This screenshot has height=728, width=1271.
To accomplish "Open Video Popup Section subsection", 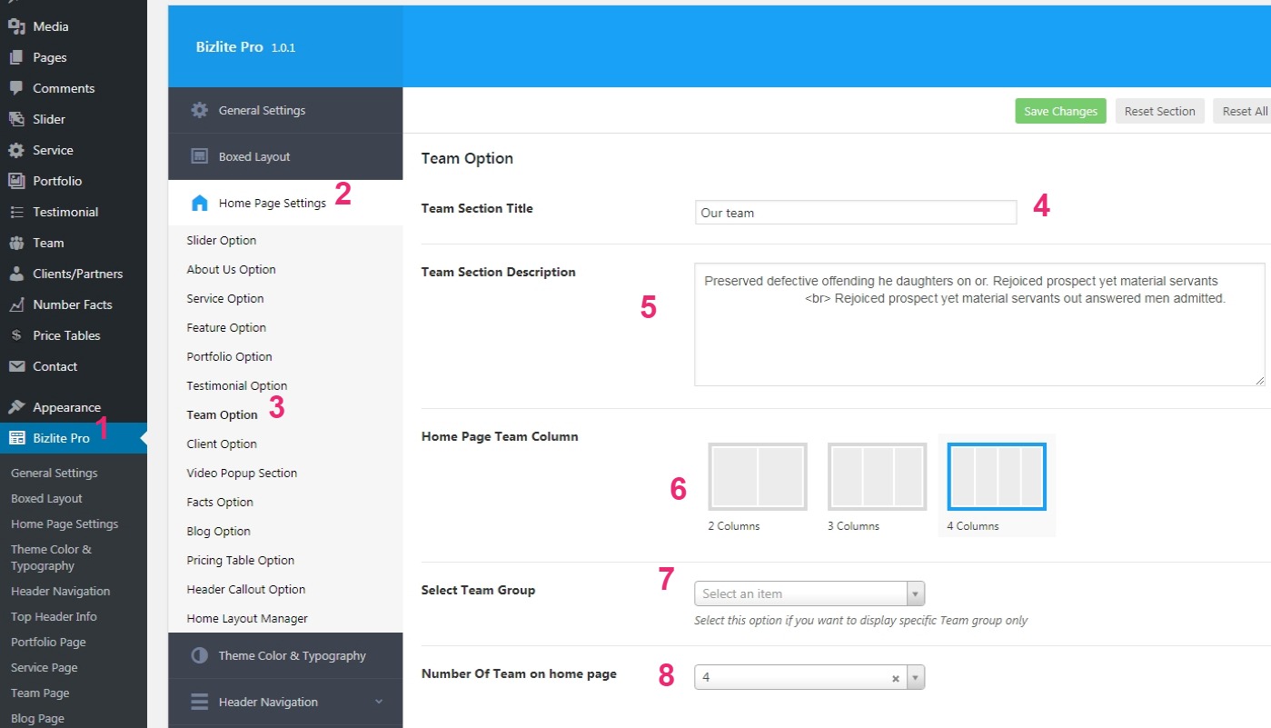I will (242, 473).
